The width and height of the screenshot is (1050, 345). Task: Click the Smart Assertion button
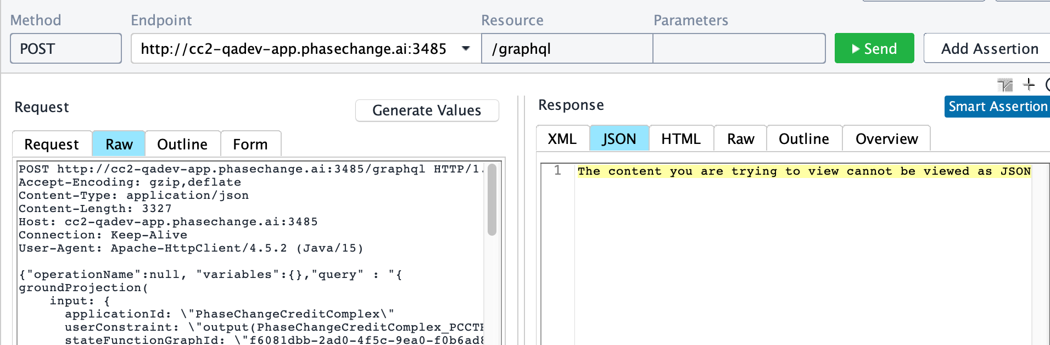pyautogui.click(x=997, y=107)
